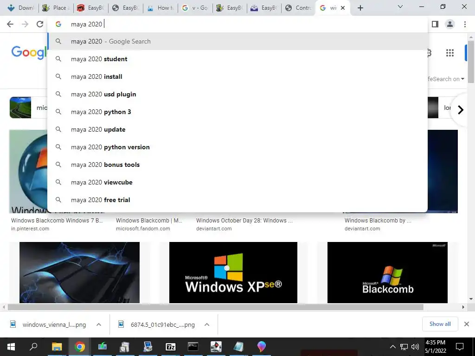The height and width of the screenshot is (356, 475).
Task: Open the Microsoft Blackcomb logo thumbnail
Action: (387, 273)
